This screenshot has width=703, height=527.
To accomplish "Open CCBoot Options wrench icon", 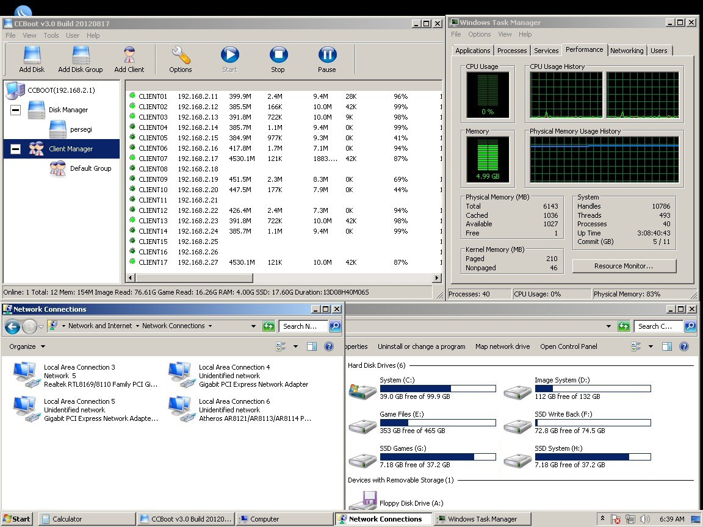I will 181,60.
